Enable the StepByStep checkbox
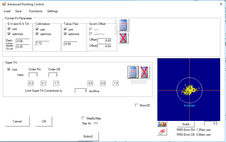Screen dimensions: 226x142 84,118
